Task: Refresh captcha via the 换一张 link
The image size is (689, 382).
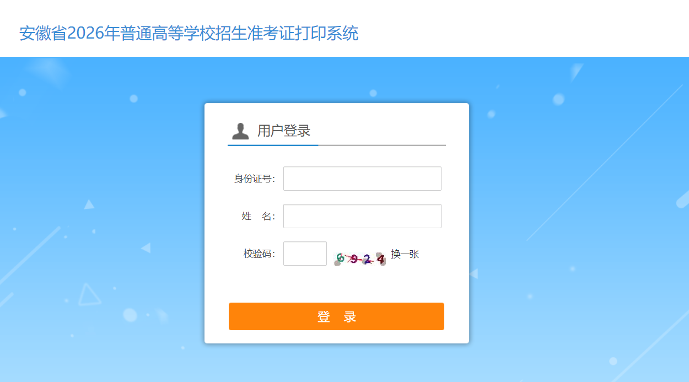Action: pos(405,254)
